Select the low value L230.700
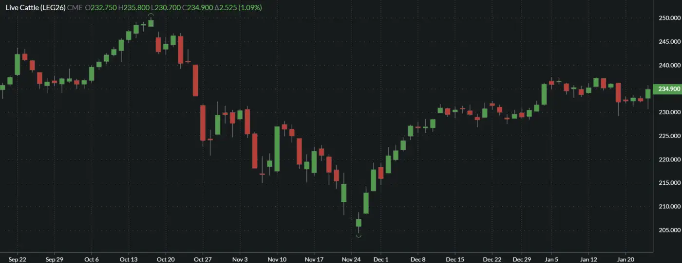 [165, 8]
